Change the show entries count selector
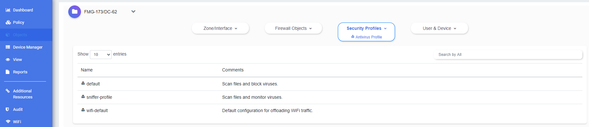Screen dimensions: 589x127 101,55
